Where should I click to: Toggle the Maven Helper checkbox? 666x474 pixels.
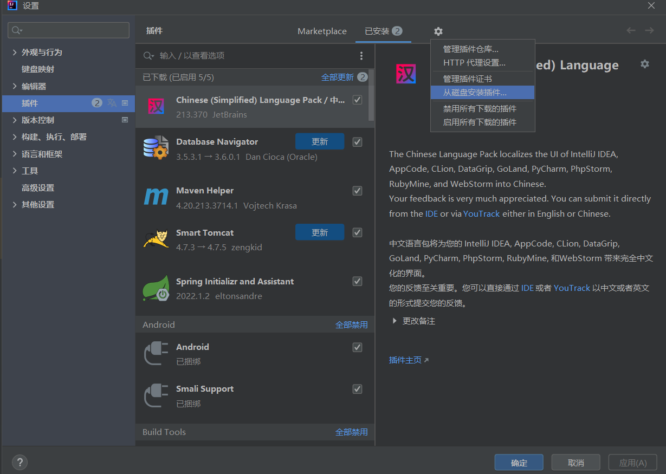point(357,191)
